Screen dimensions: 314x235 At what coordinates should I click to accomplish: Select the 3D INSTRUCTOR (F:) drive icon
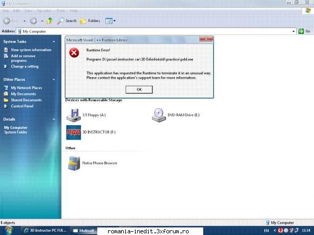[74, 133]
